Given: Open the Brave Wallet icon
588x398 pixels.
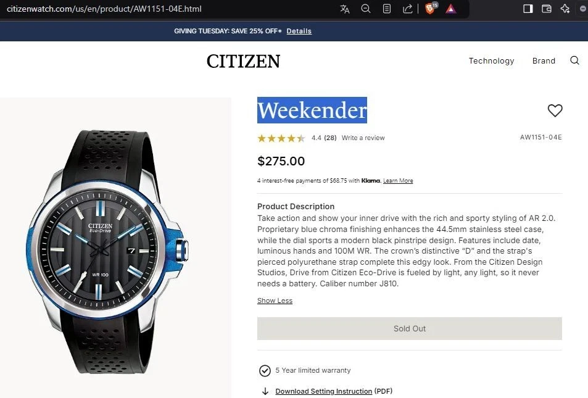Looking at the screenshot, I should click(546, 9).
